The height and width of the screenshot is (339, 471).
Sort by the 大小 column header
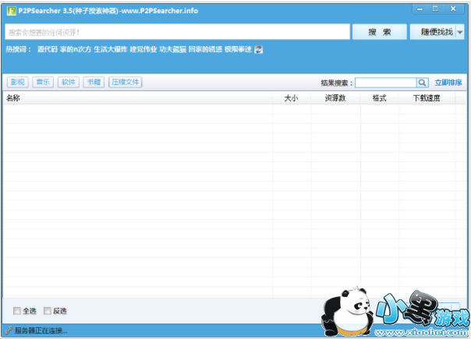tap(292, 98)
